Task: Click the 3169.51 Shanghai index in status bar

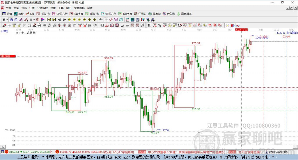Action: (14, 152)
